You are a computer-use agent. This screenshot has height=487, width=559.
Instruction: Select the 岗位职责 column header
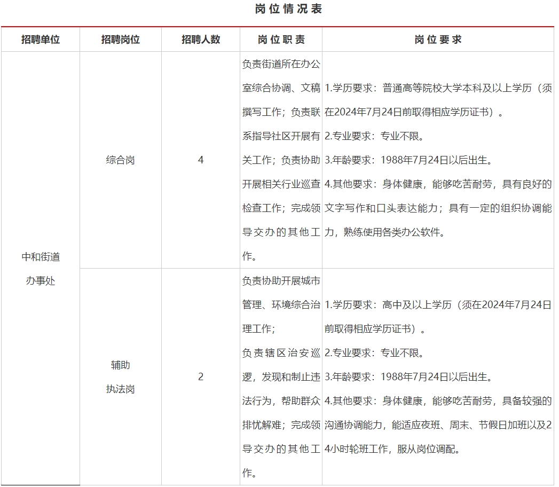281,39
